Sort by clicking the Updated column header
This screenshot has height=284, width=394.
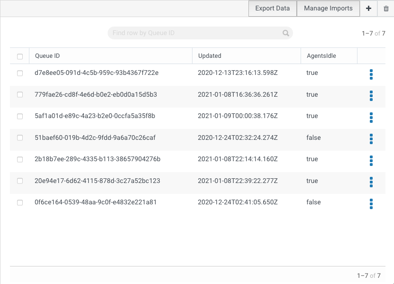click(x=209, y=55)
